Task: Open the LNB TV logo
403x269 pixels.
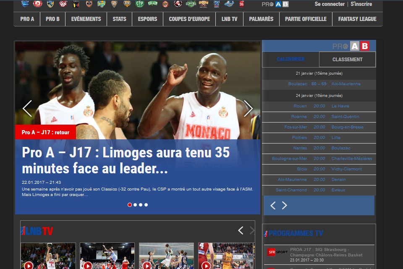Action: 37,231
